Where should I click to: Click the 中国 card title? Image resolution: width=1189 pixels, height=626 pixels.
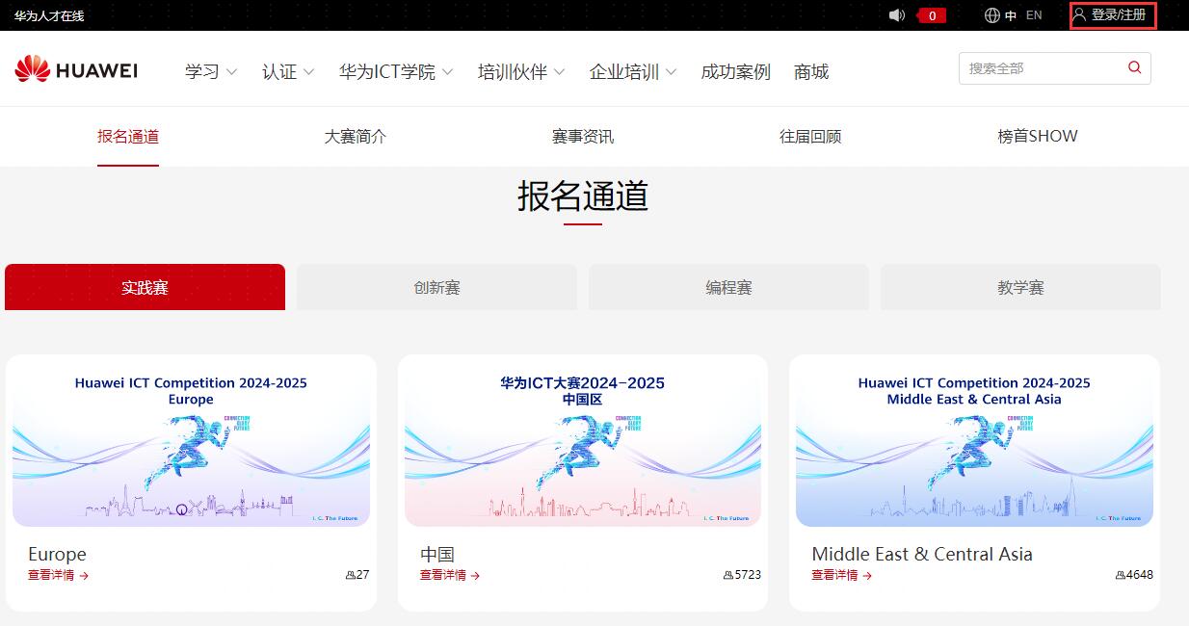pyautogui.click(x=437, y=554)
